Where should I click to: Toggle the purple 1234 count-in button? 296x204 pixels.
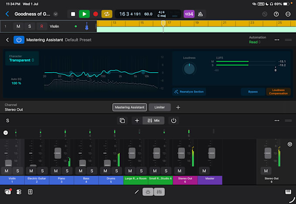coord(189,14)
